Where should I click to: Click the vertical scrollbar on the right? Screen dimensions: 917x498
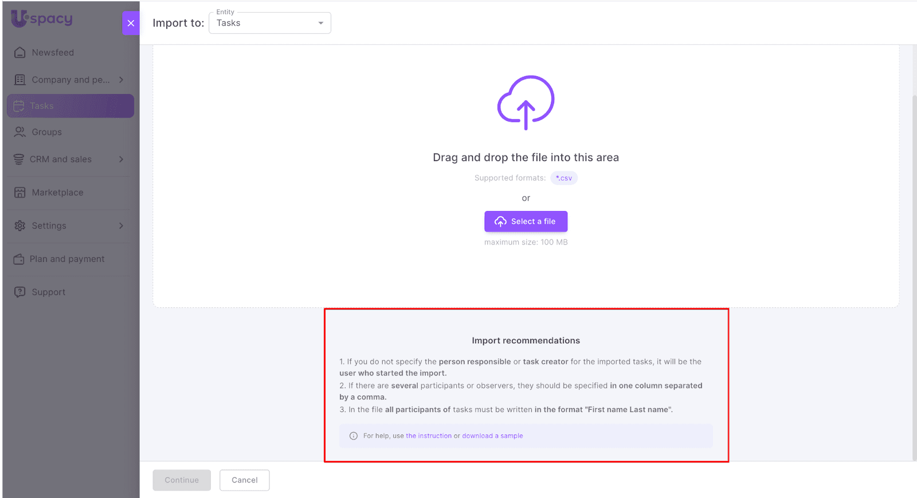(x=914, y=275)
